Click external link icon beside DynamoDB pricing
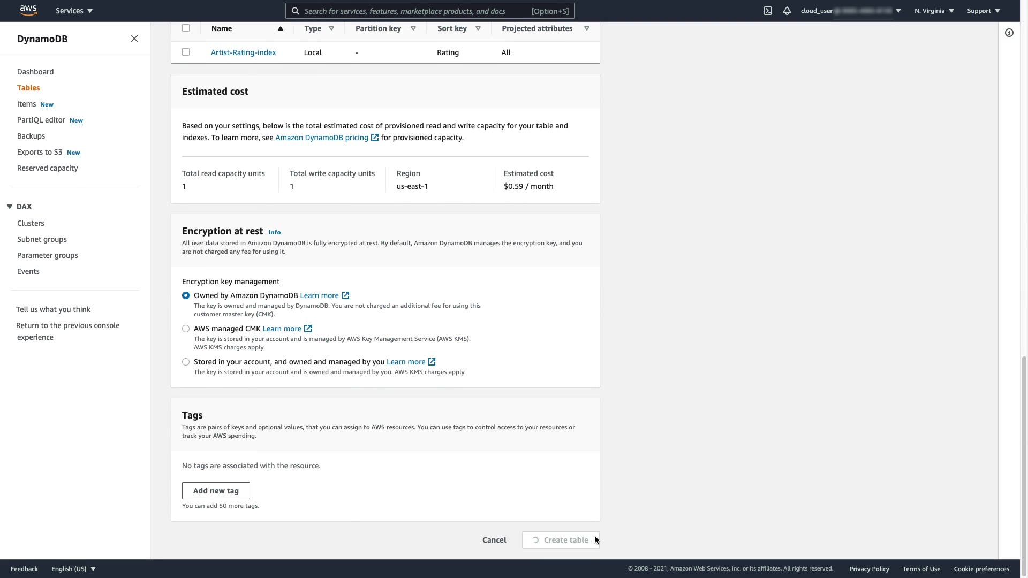Image resolution: width=1028 pixels, height=578 pixels. pyautogui.click(x=375, y=138)
